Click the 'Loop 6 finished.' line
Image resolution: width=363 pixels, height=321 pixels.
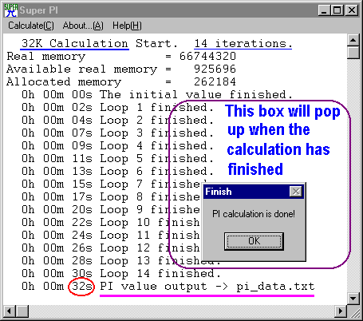(117, 171)
